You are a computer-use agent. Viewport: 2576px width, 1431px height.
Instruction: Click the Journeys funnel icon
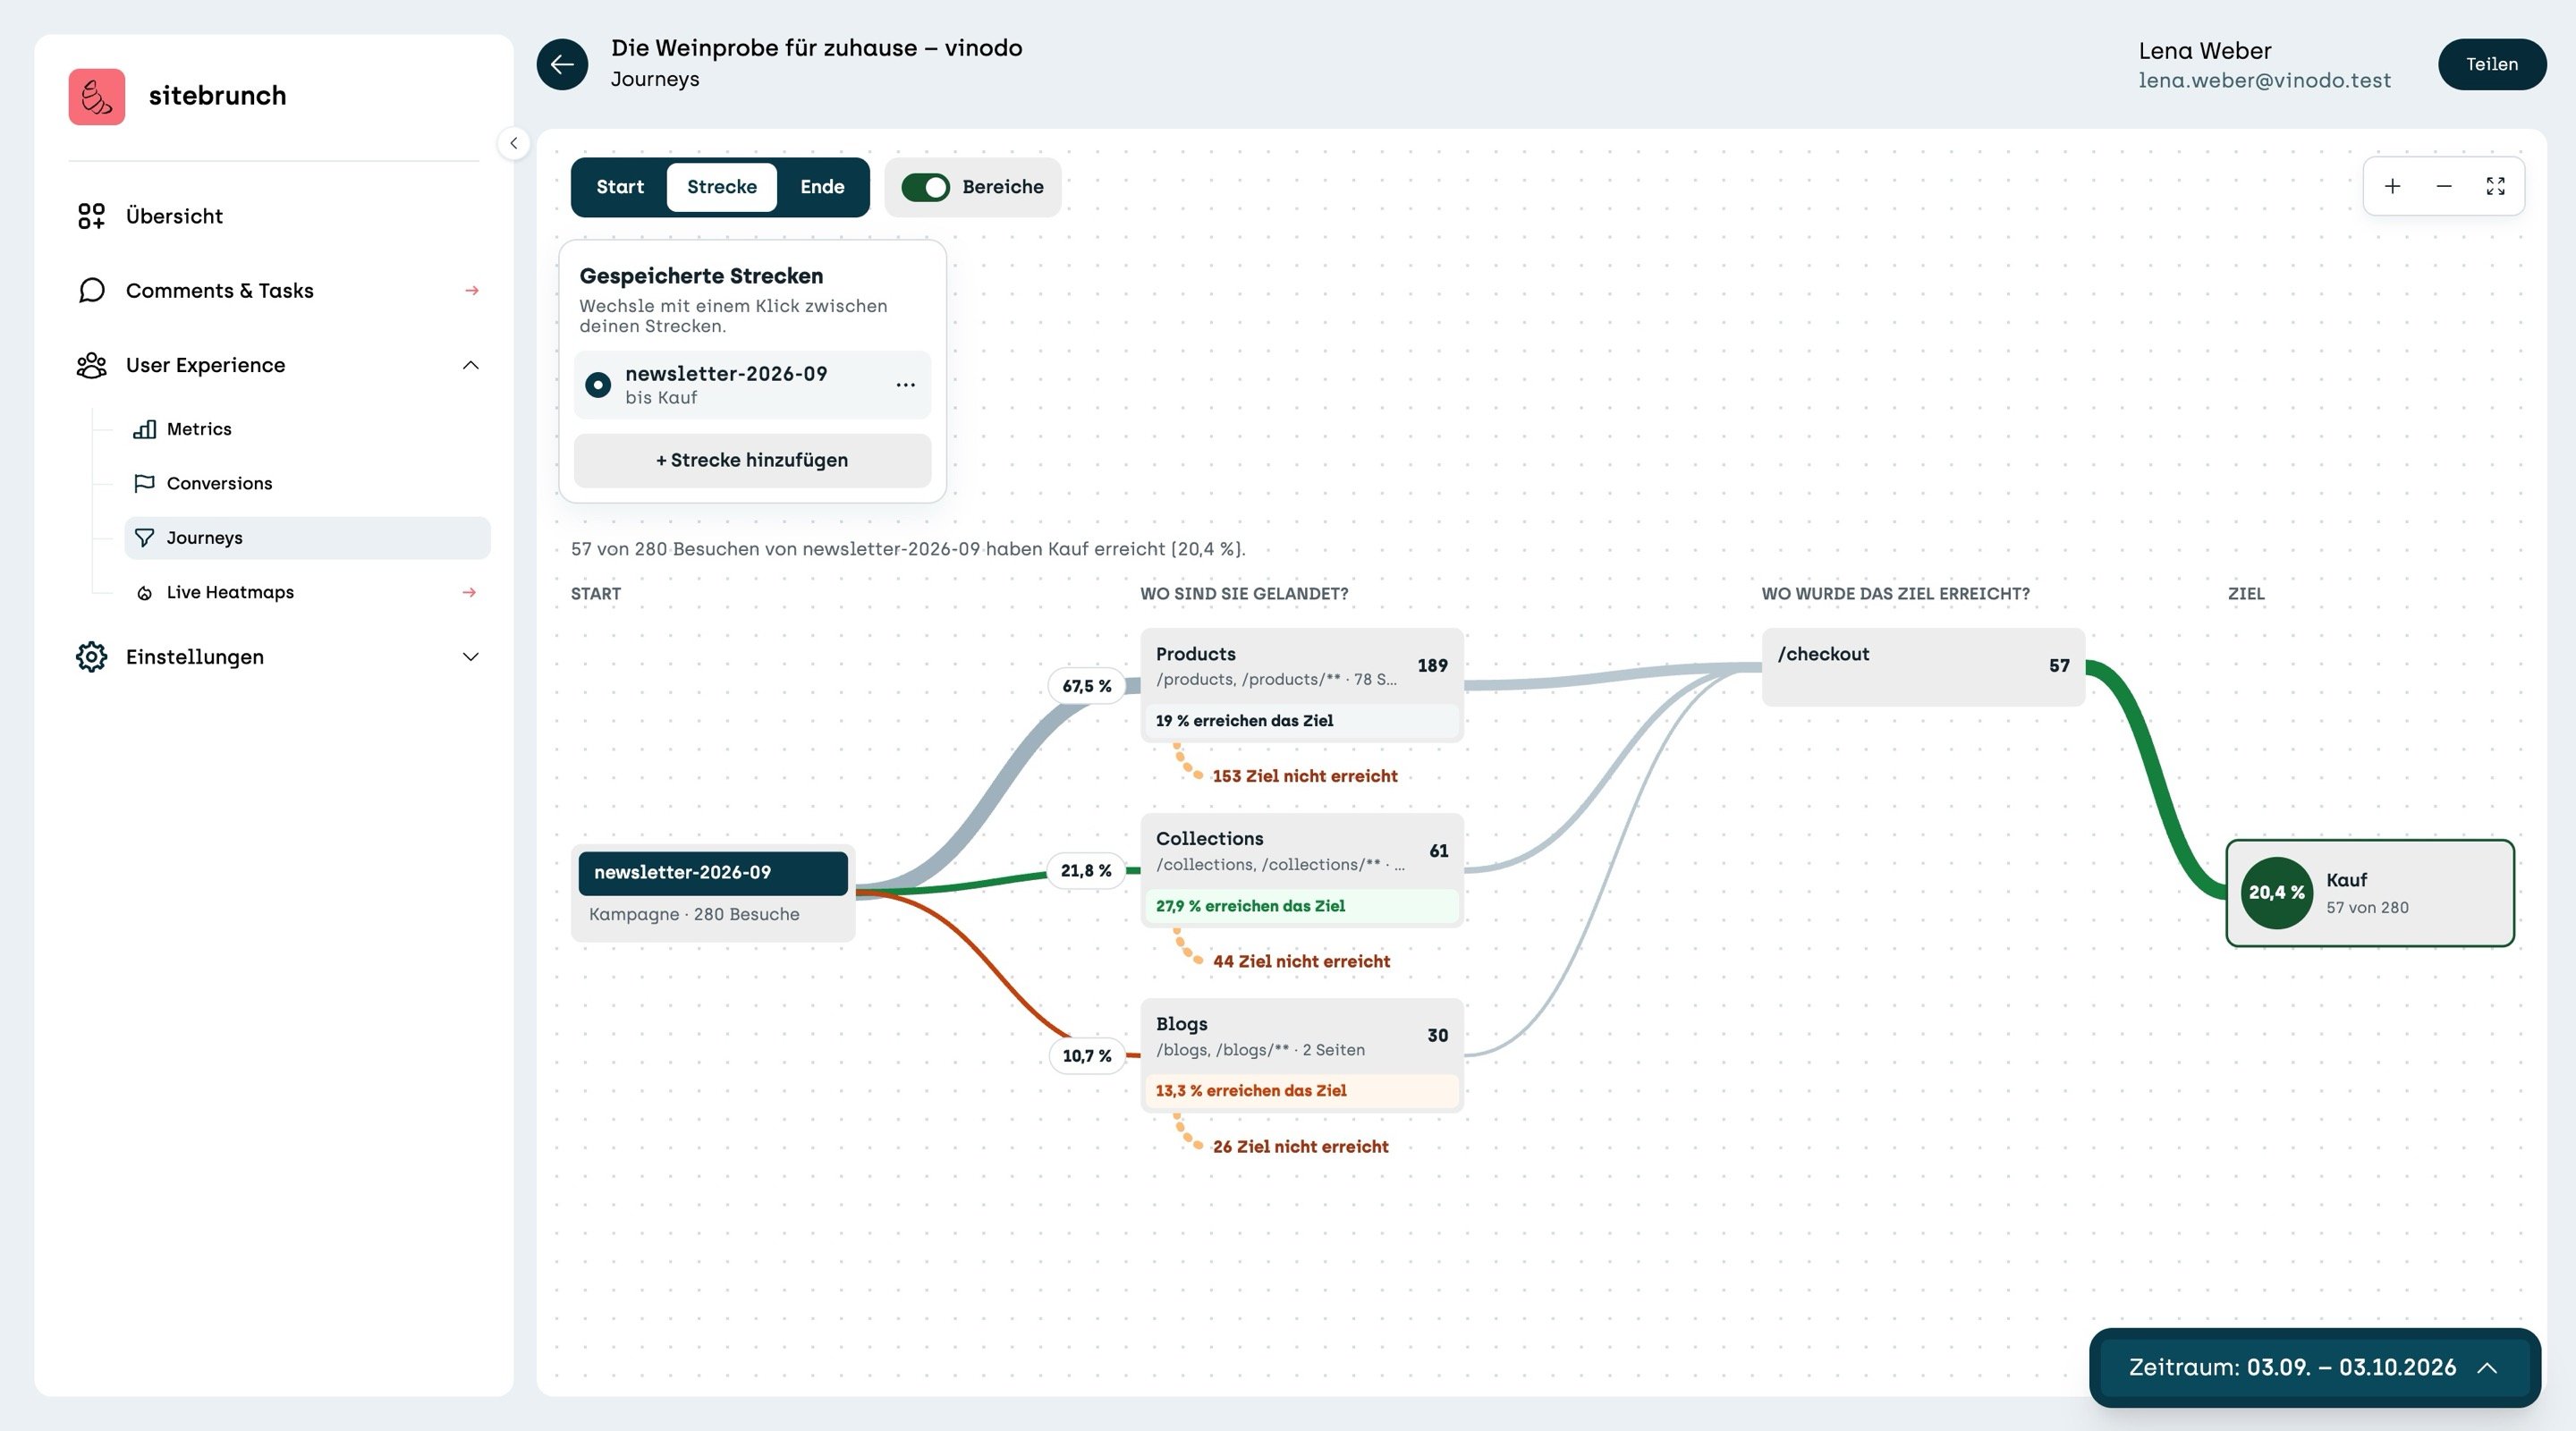click(x=144, y=538)
